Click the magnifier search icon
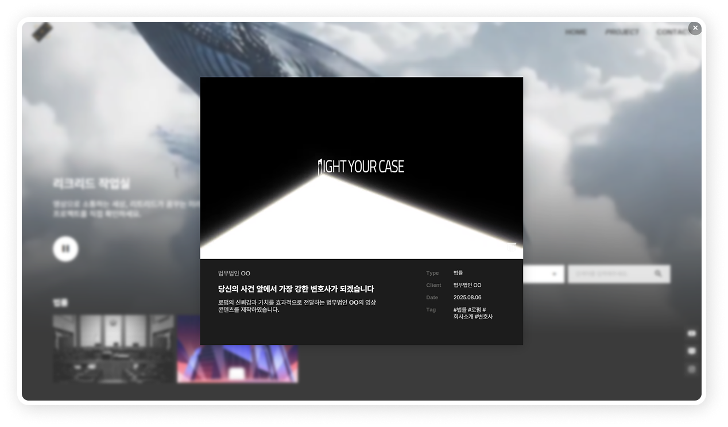728x427 pixels. coord(658,274)
